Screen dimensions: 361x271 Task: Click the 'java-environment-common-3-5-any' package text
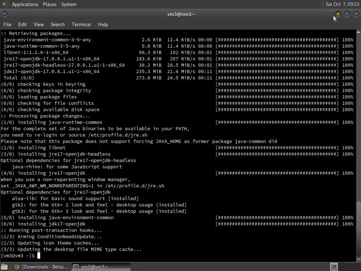point(47,40)
